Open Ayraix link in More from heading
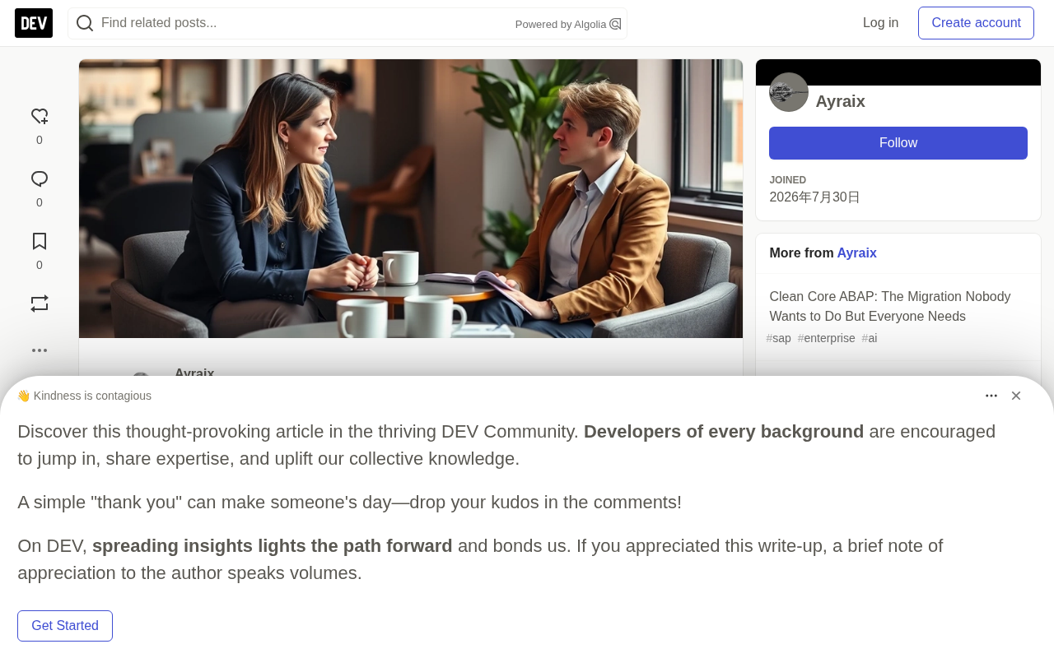 [857, 253]
